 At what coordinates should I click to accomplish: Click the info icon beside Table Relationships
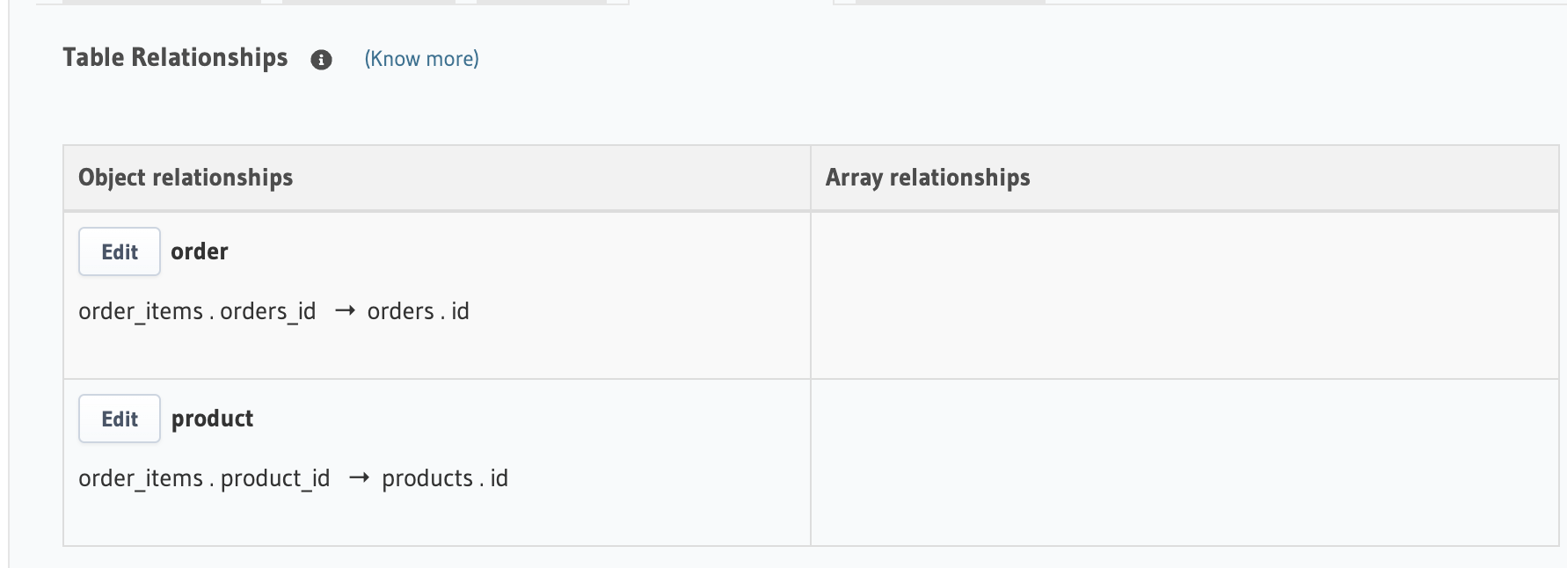point(322,60)
